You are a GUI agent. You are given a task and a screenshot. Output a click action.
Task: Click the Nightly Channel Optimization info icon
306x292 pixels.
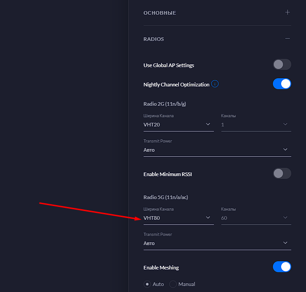click(215, 84)
